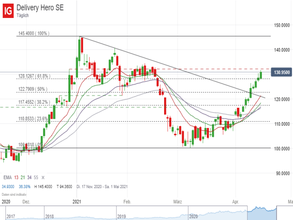293x220 pixels.
Task: Click the 100.0000 price axis label
Action: pos(282,149)
